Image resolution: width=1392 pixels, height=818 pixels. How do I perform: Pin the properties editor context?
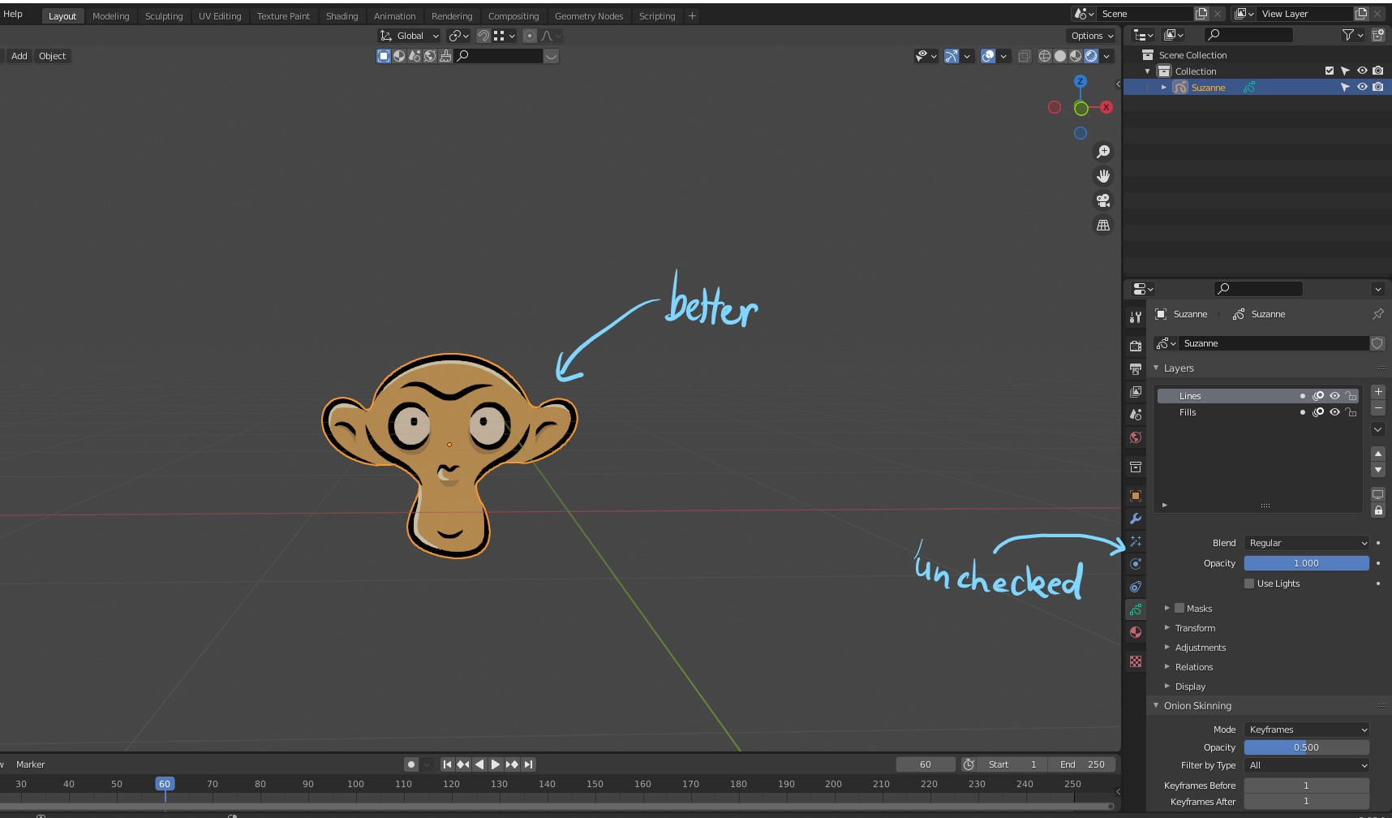(x=1377, y=314)
